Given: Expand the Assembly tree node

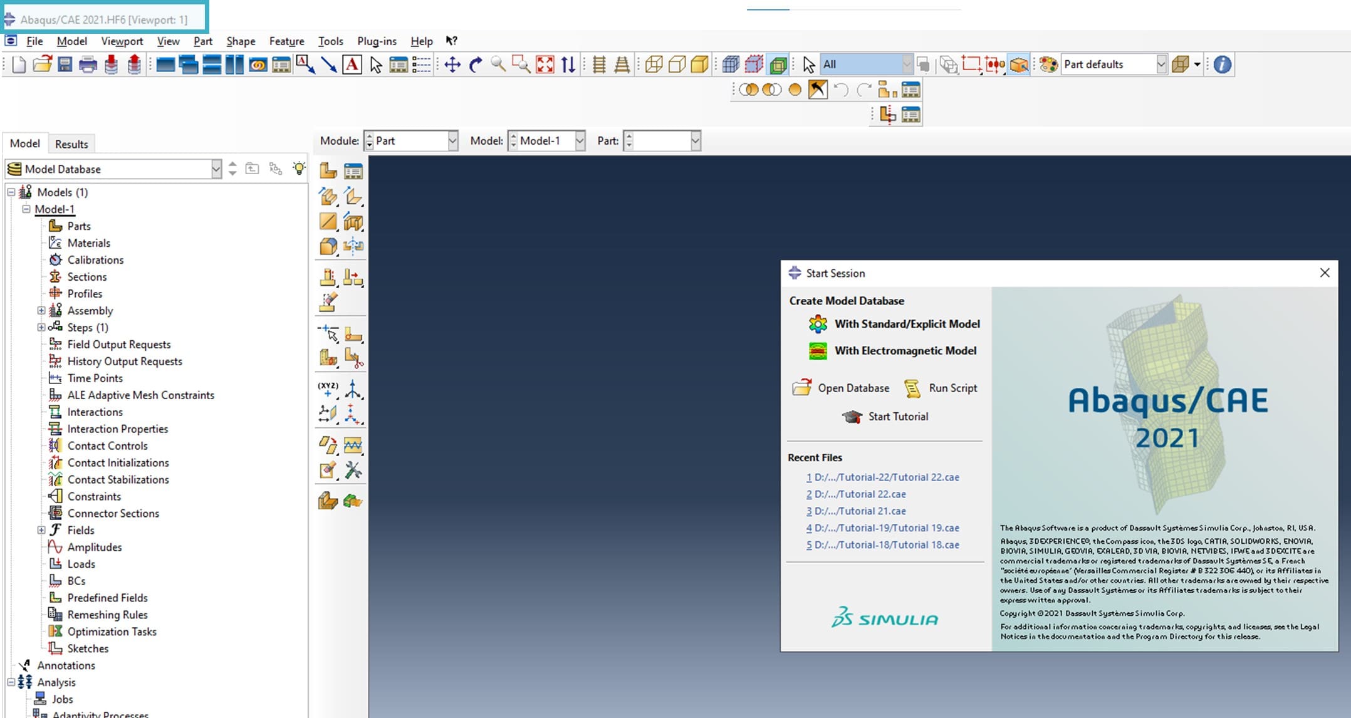Looking at the screenshot, I should point(41,310).
